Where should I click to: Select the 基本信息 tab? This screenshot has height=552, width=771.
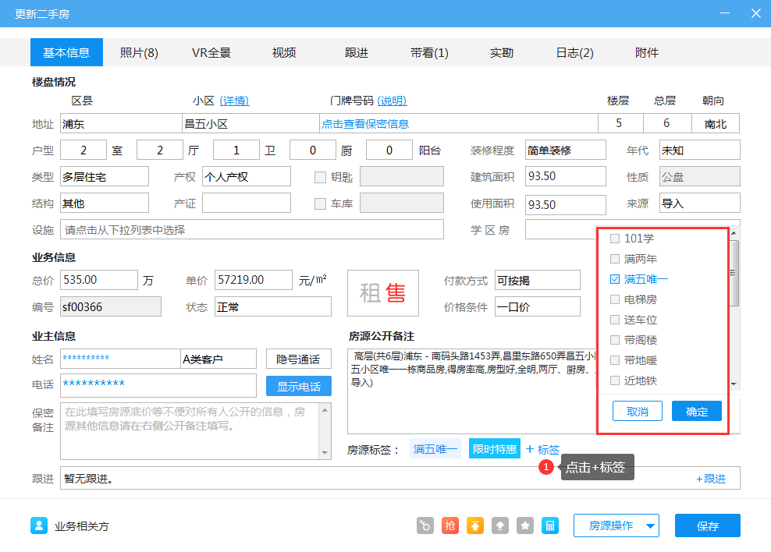pos(66,52)
